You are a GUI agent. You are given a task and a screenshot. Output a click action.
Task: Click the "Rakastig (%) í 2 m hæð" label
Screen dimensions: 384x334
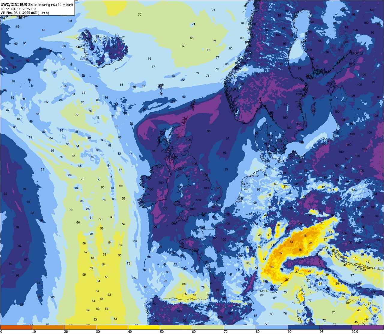[55, 5]
